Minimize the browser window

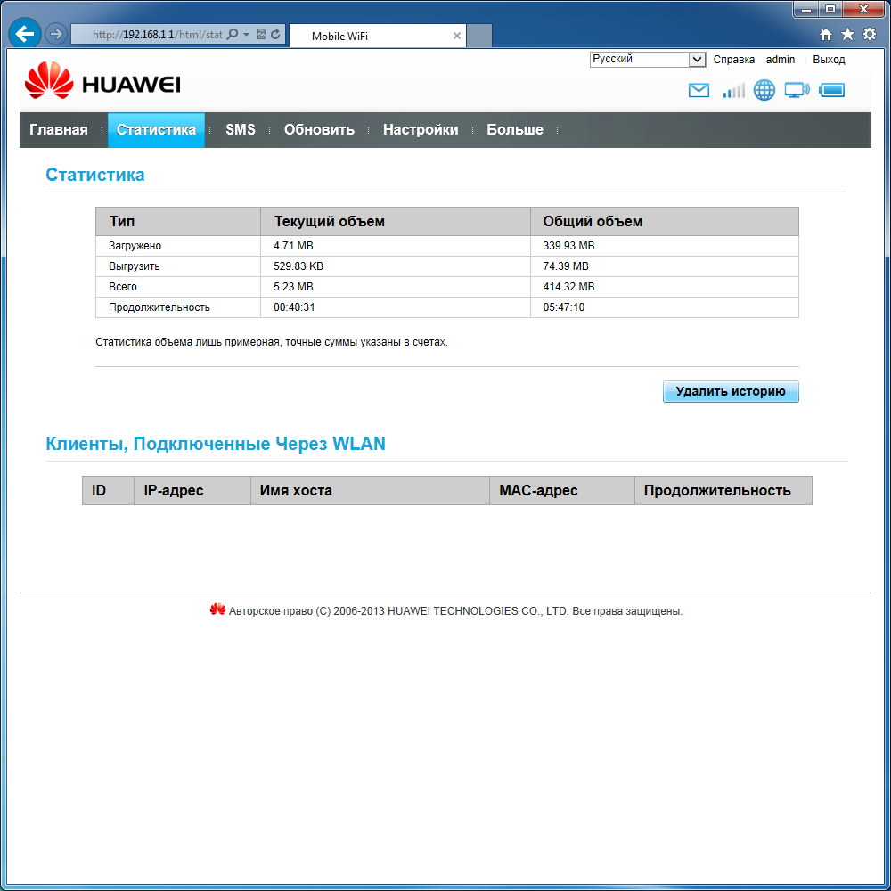(x=805, y=9)
